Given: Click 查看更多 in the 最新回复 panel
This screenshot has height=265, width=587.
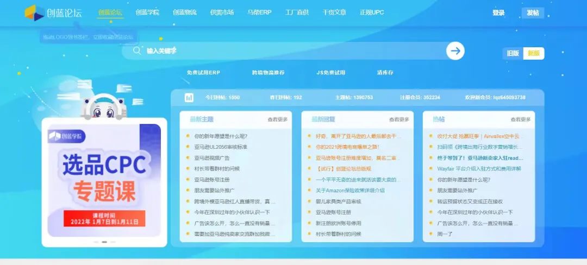Looking at the screenshot, I should click(x=399, y=119).
